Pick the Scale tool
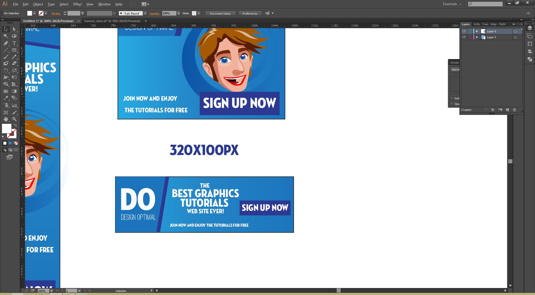The width and height of the screenshot is (535, 295). click(14, 71)
